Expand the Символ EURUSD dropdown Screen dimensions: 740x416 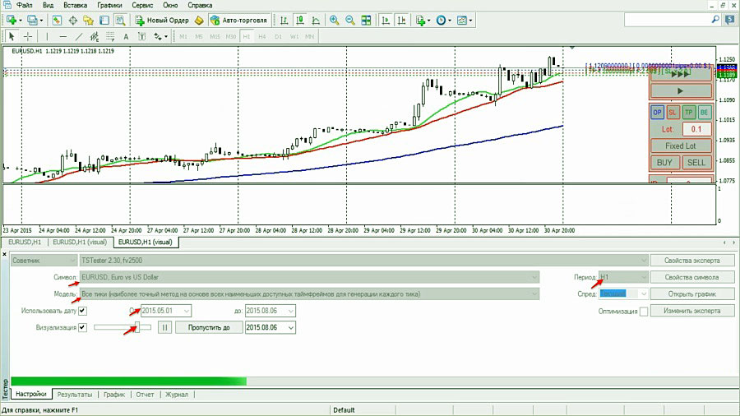click(534, 277)
